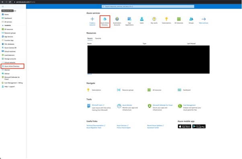
Task: Switch to the Favorite resources tab
Action: [98, 39]
